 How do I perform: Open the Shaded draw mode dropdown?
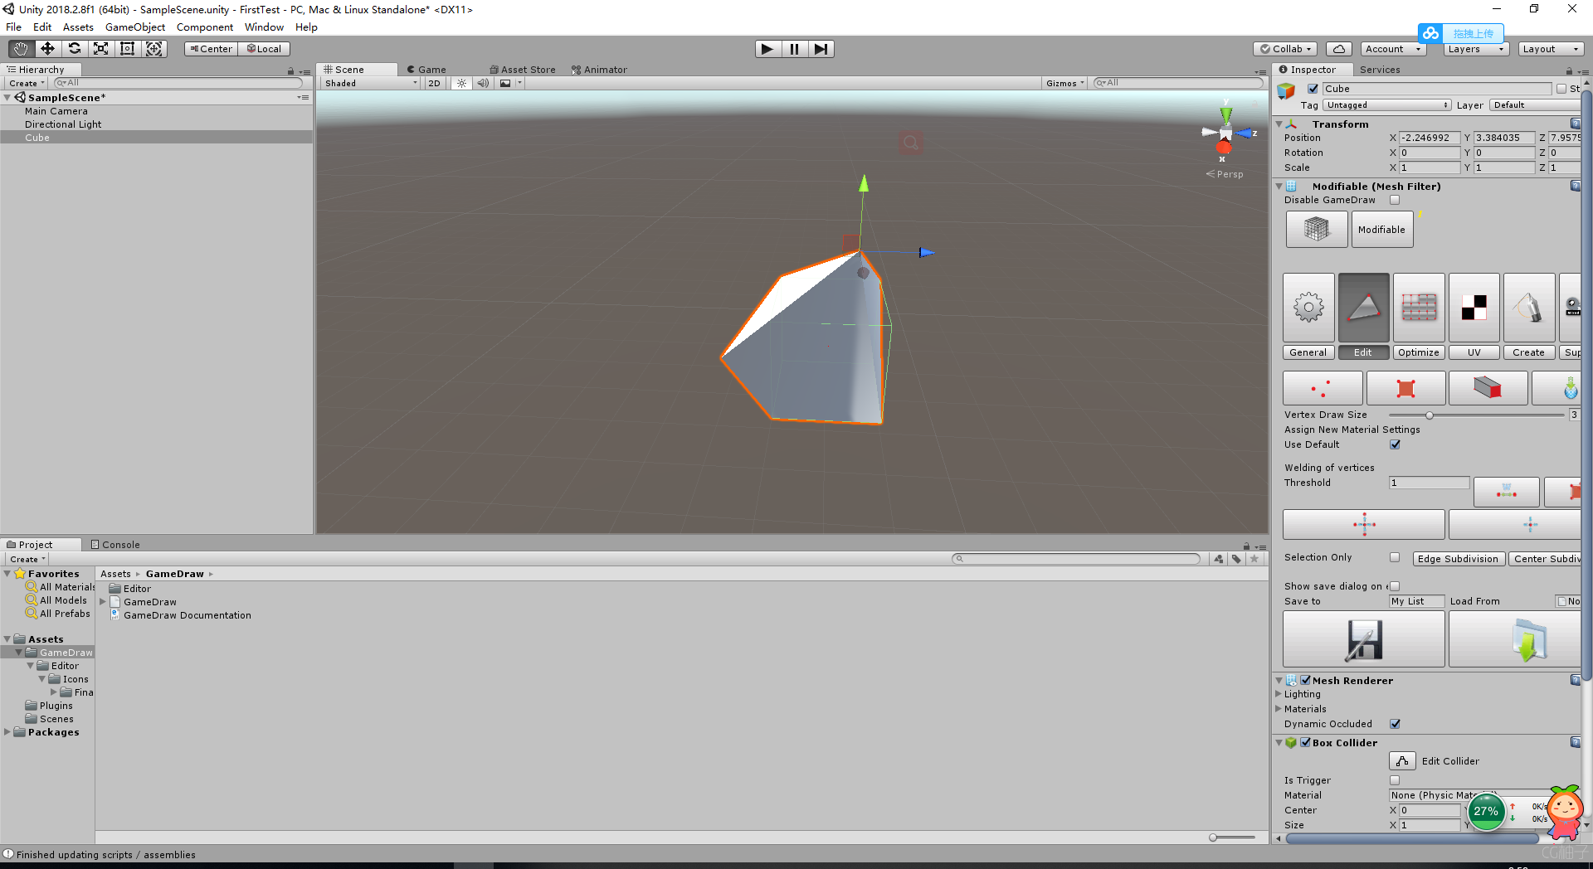(x=371, y=83)
